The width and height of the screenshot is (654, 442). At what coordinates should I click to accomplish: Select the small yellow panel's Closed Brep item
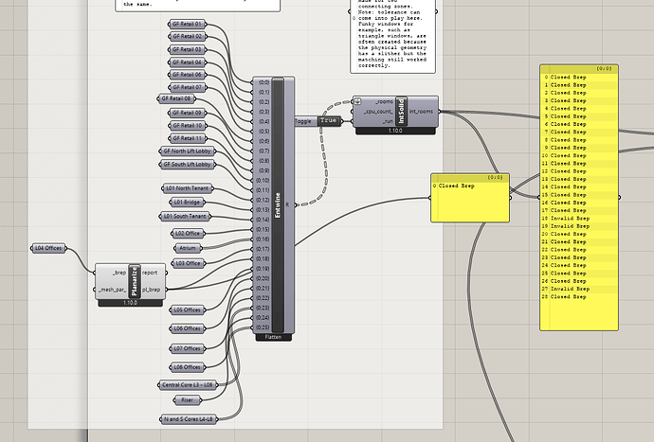[456, 186]
